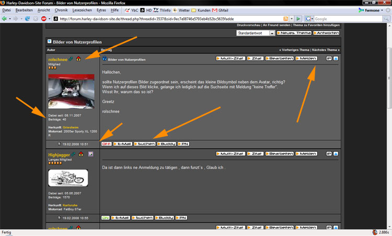Click scroll-to-top arrow icon in Highjagger's post
The width and height of the screenshot is (392, 236).
pos(336,154)
